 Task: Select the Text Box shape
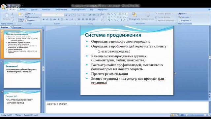109,14
